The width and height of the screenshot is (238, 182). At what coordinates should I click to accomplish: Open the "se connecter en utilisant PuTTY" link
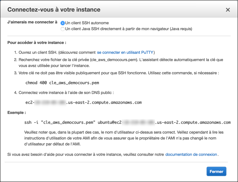click(x=125, y=52)
